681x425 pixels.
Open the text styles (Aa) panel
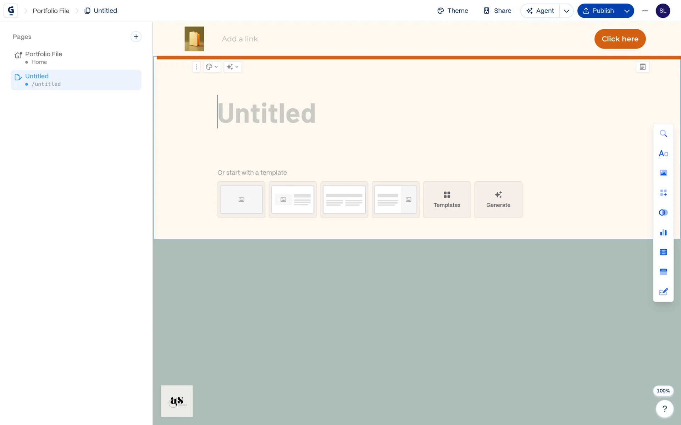[663, 153]
